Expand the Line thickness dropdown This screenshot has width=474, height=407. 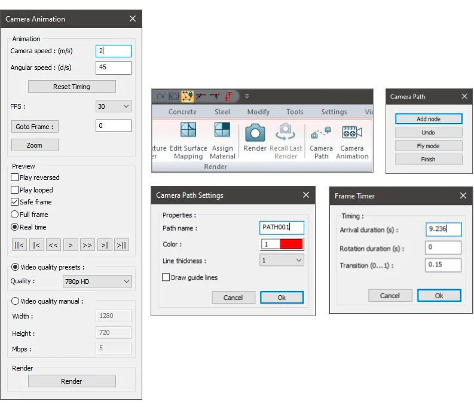click(x=282, y=260)
